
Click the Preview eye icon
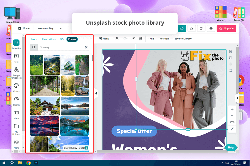click(211, 29)
